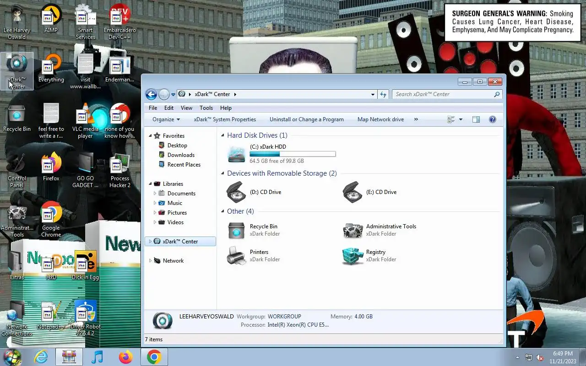Show hidden tray icons arrow
This screenshot has width=586, height=366.
pos(518,357)
